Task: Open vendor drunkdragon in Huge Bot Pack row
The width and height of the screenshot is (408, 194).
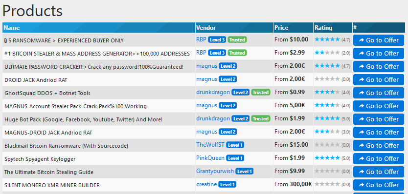Action: pyautogui.click(x=213, y=118)
